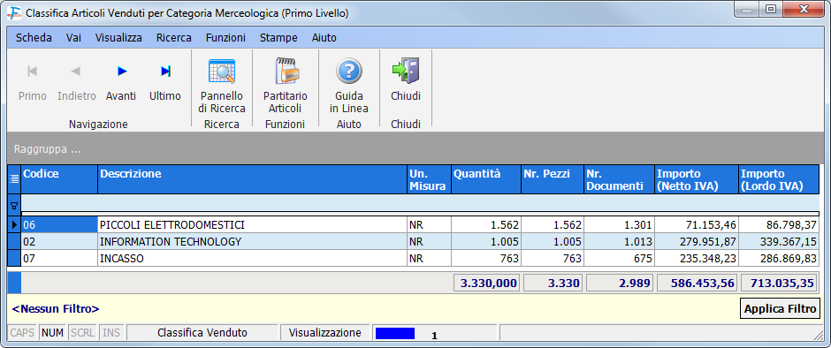Open the Vai menu
Viewport: 831px width, 348px height.
click(x=73, y=38)
